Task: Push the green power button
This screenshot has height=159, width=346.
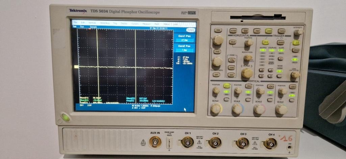Action: coord(66,118)
